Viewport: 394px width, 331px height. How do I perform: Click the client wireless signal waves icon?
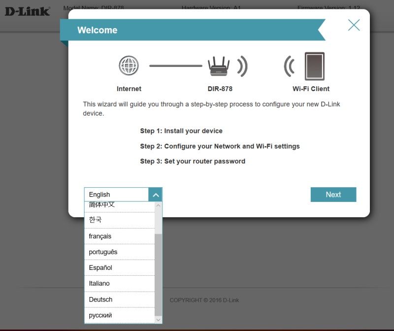pyautogui.click(x=289, y=66)
